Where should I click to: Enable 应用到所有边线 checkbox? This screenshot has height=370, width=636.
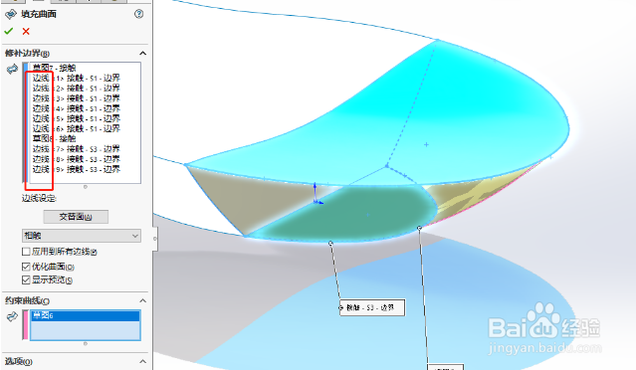coord(26,252)
